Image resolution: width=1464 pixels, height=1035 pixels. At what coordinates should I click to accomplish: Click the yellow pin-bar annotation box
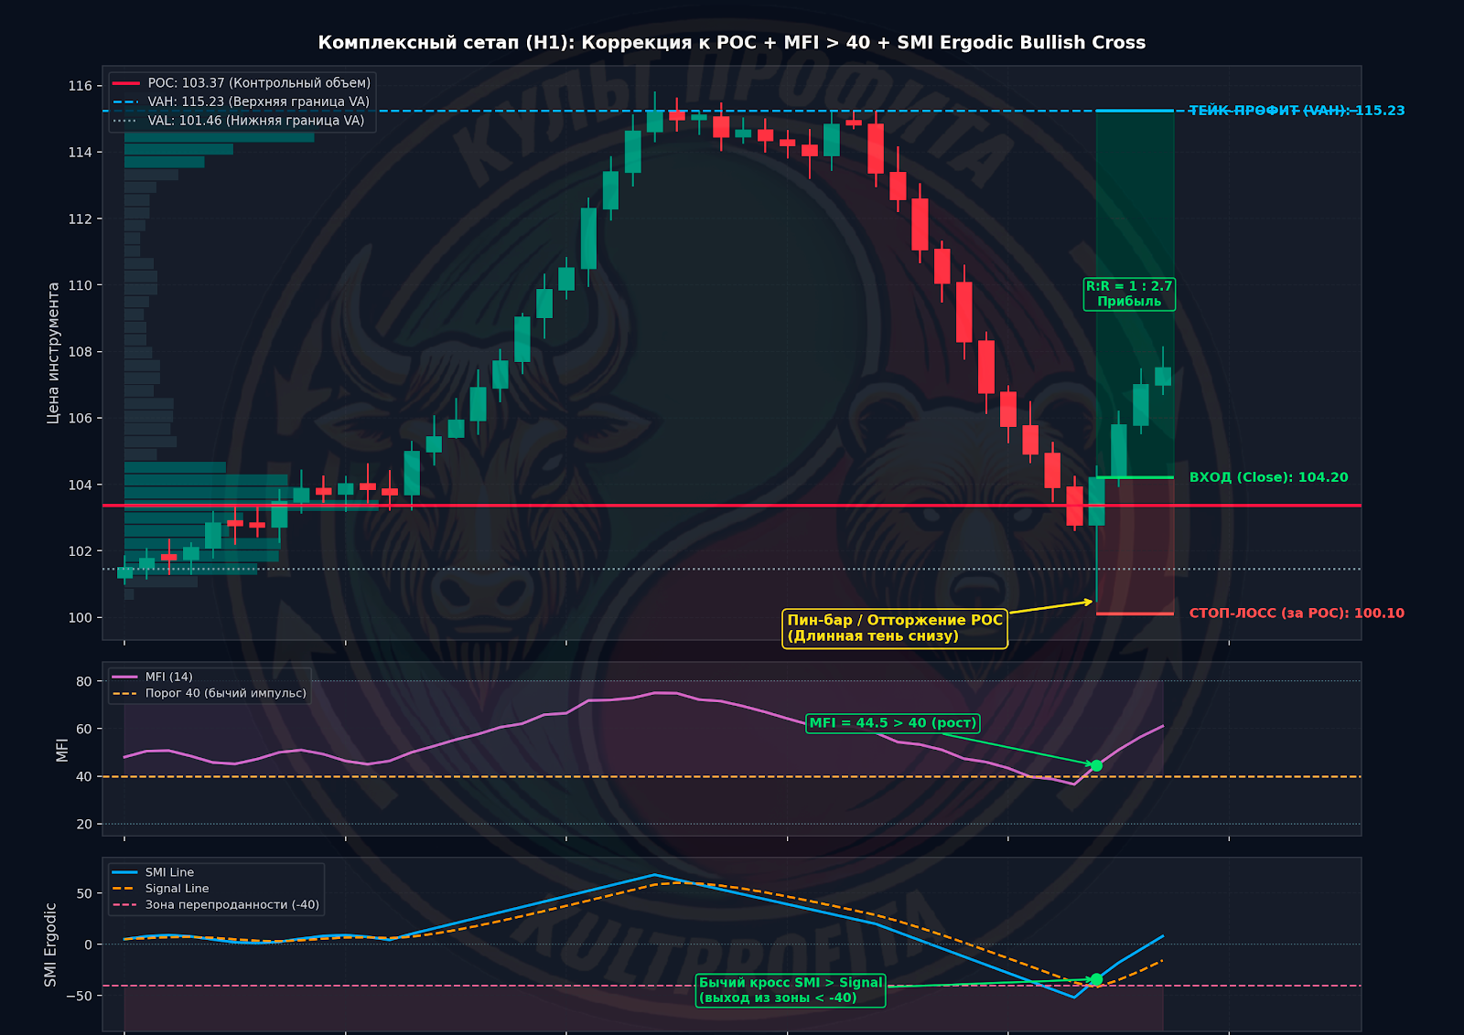(x=895, y=628)
